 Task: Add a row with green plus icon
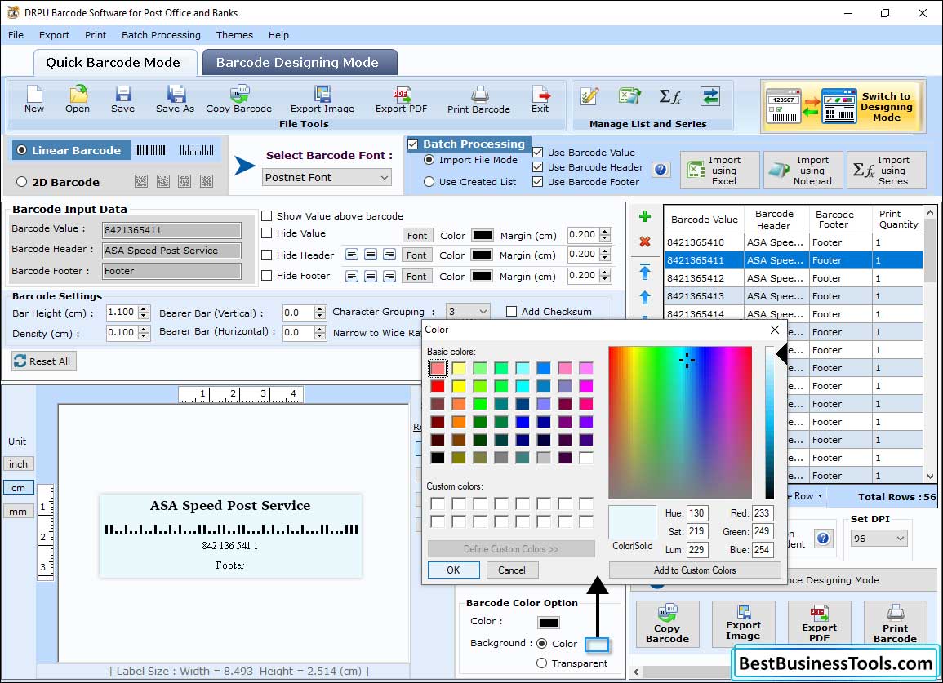click(x=645, y=216)
